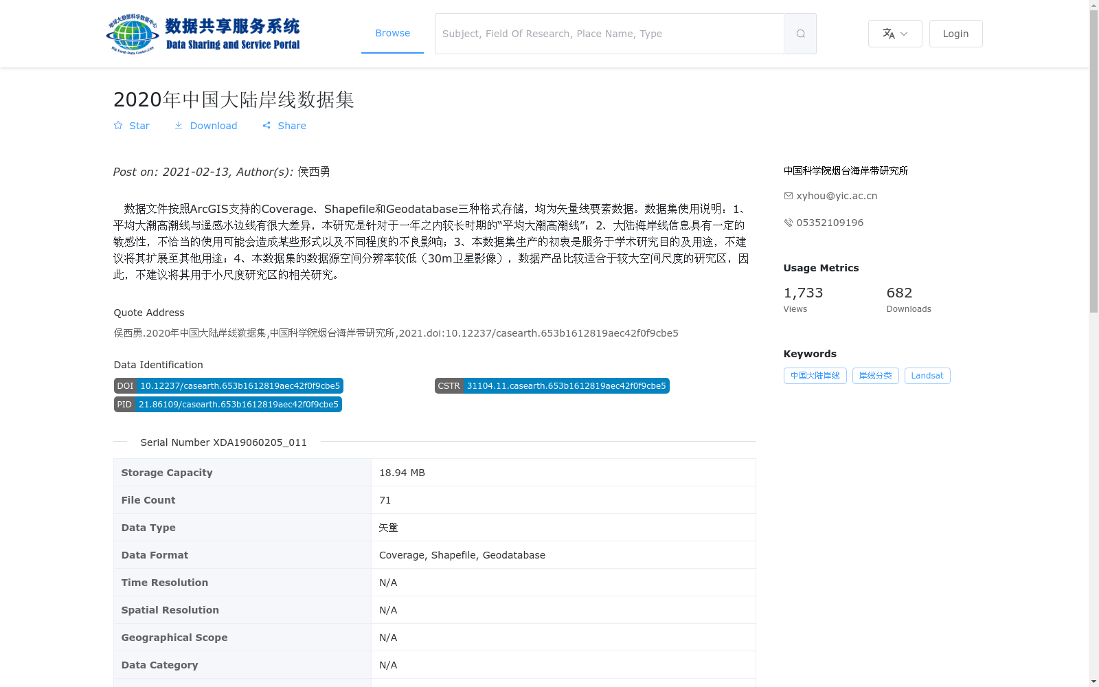1099x687 pixels.
Task: Click the share icon
Action: 267,126
